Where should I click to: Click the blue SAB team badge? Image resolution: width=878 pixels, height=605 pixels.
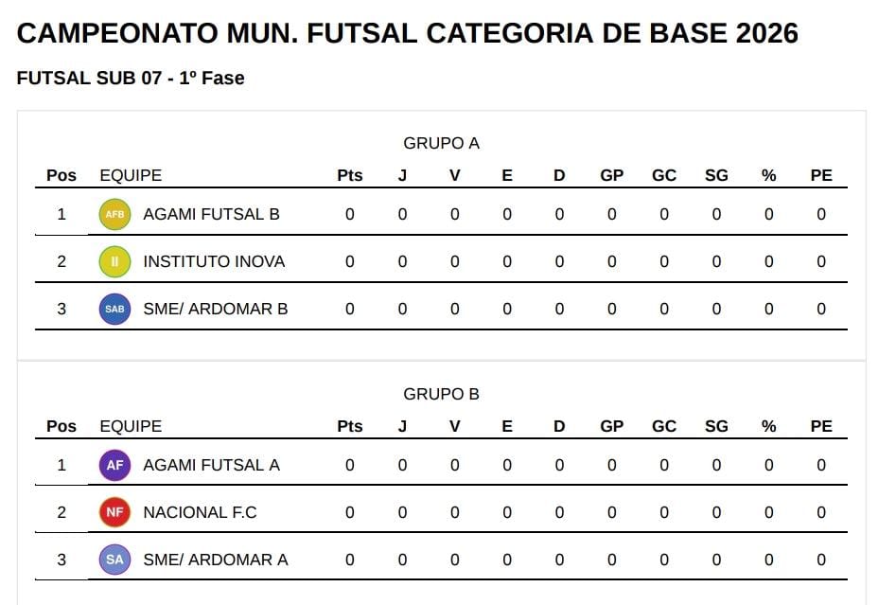114,309
